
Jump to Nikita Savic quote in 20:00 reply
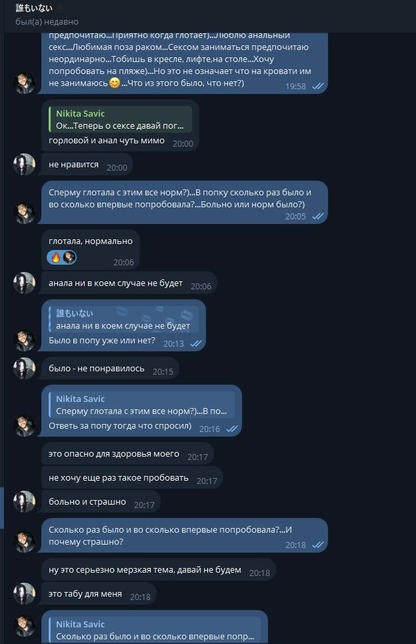click(120, 120)
